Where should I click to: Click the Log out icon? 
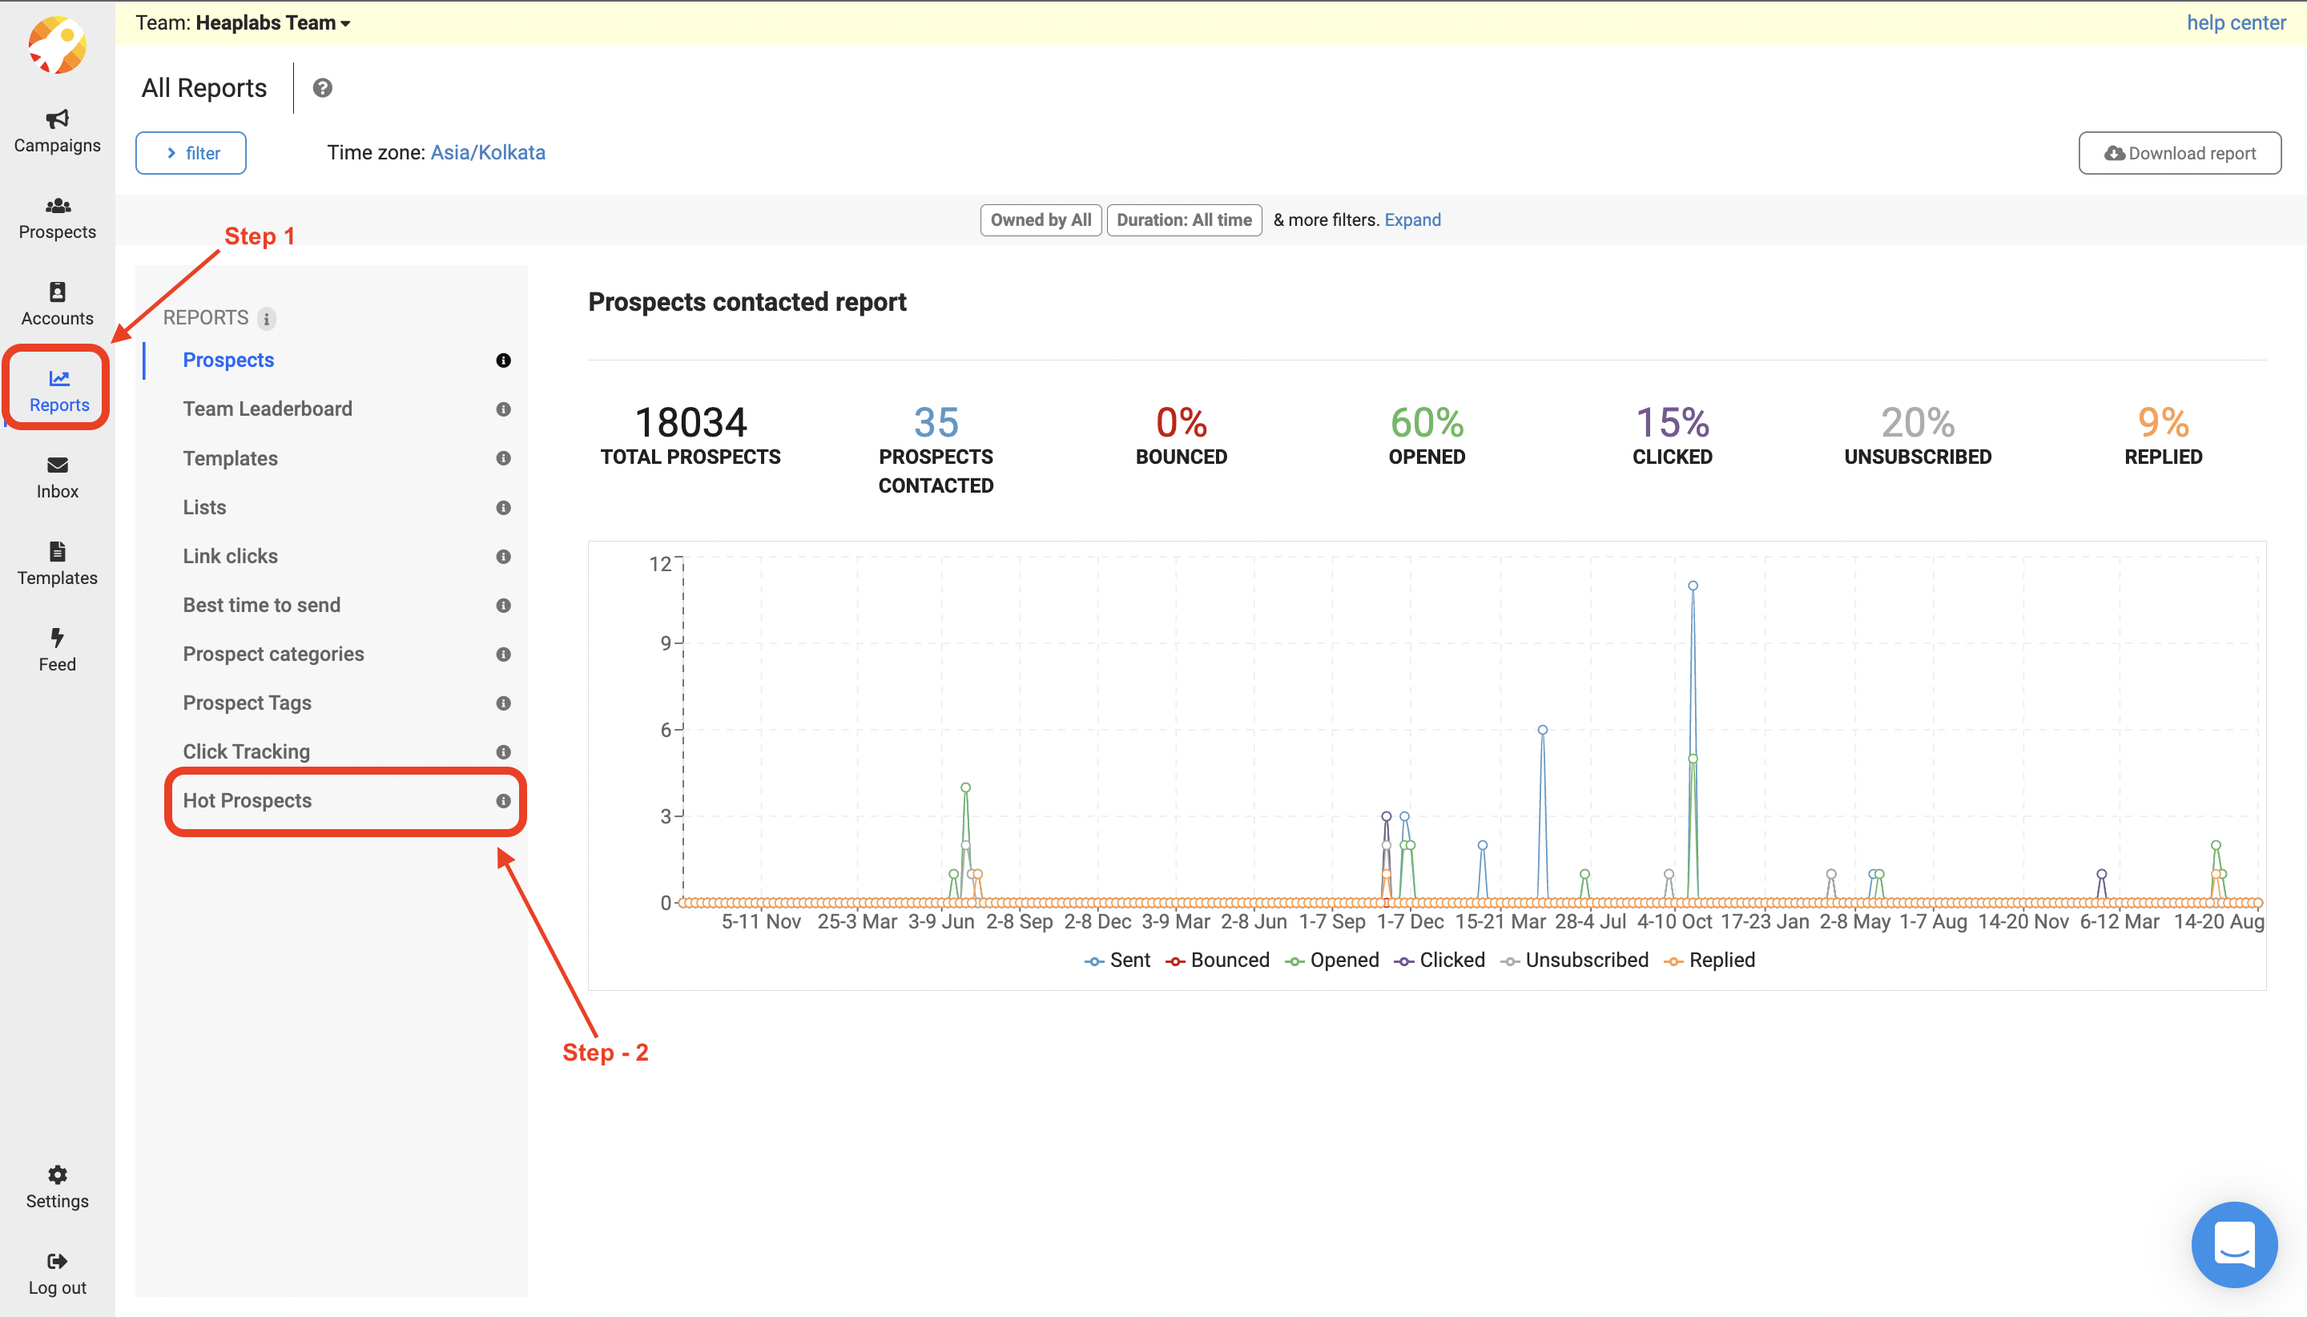[x=57, y=1261]
